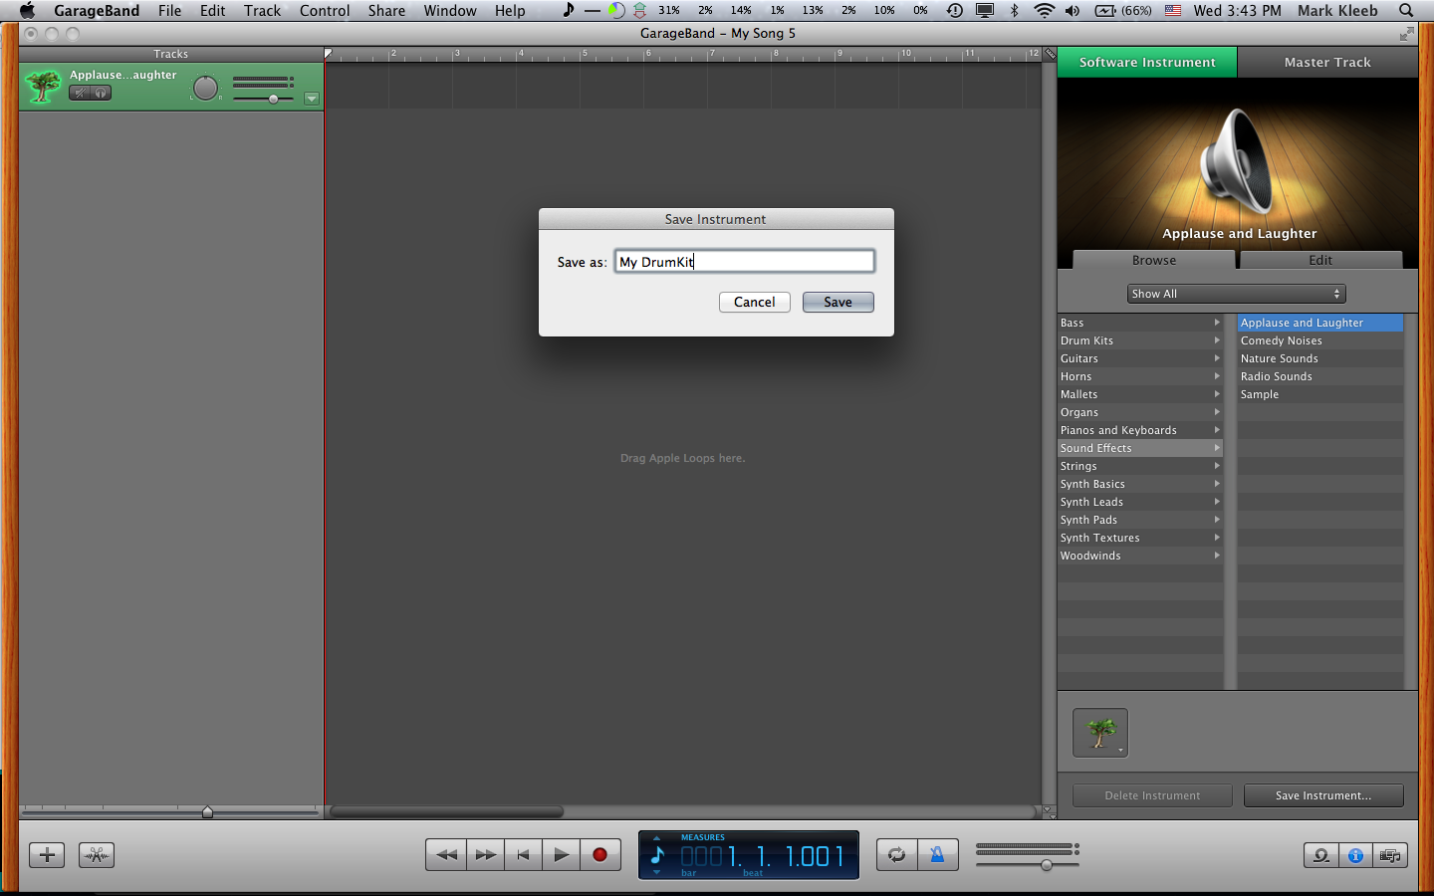Expand the Guitars category

click(1140, 358)
